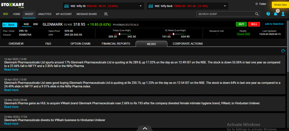
Task: Click the DPR value 269.20-343.95
Action: (73, 35)
